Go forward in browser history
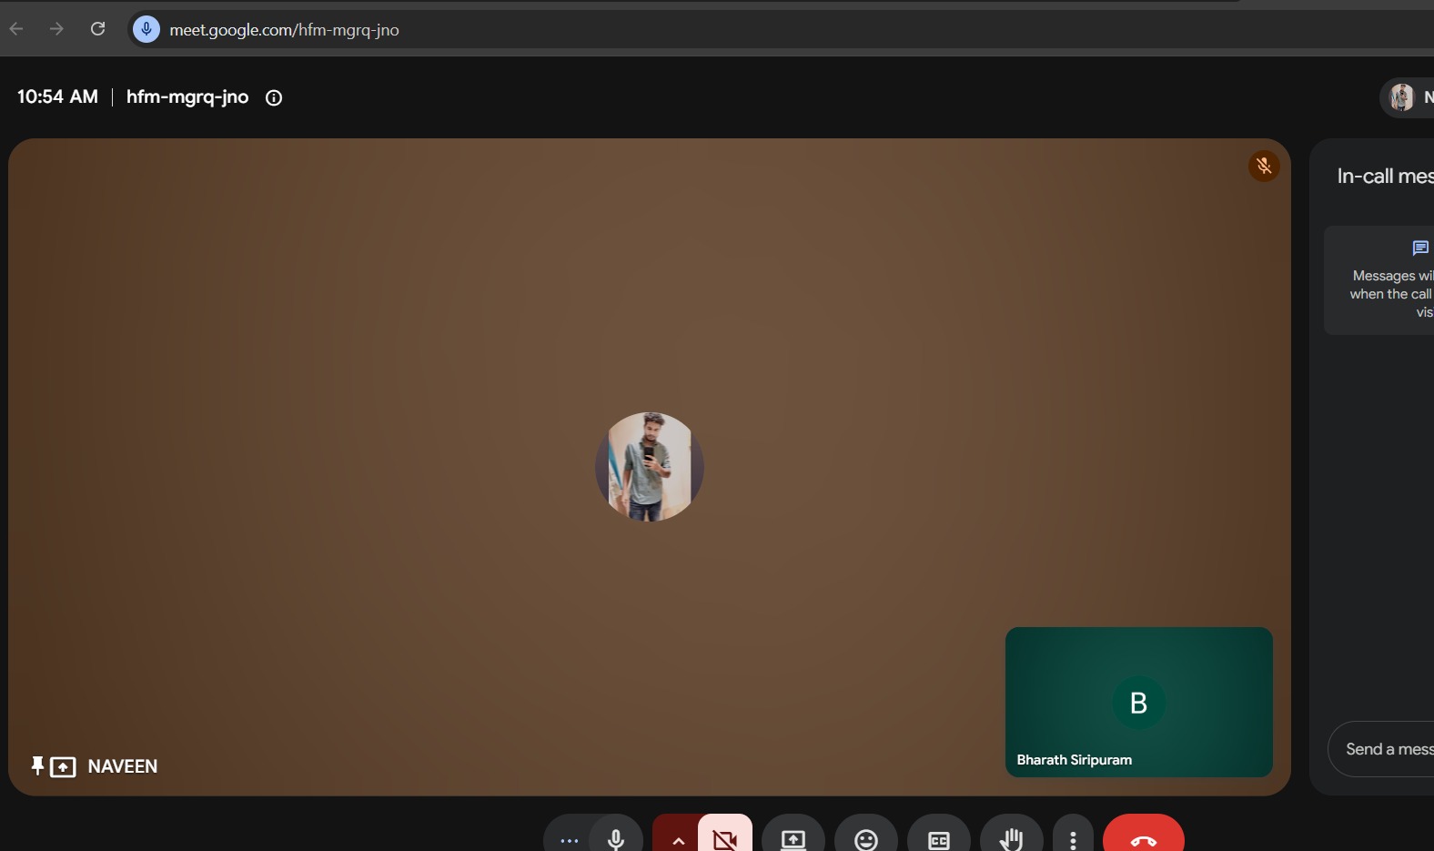Viewport: 1434px width, 851px height. 56,29
